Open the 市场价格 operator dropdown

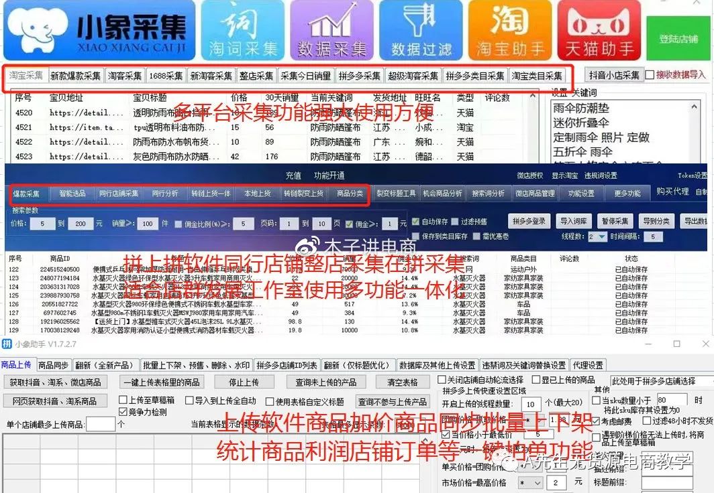tap(531, 482)
